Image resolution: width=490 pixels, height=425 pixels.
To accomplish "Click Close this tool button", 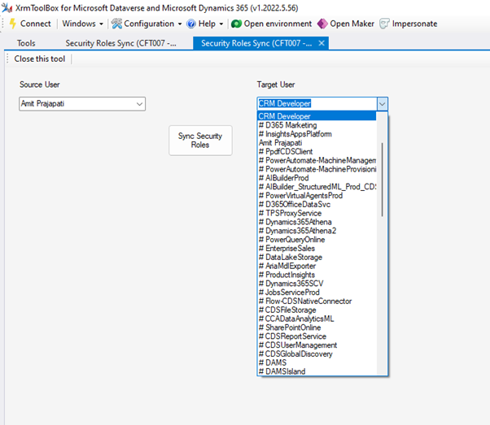I will coord(40,59).
